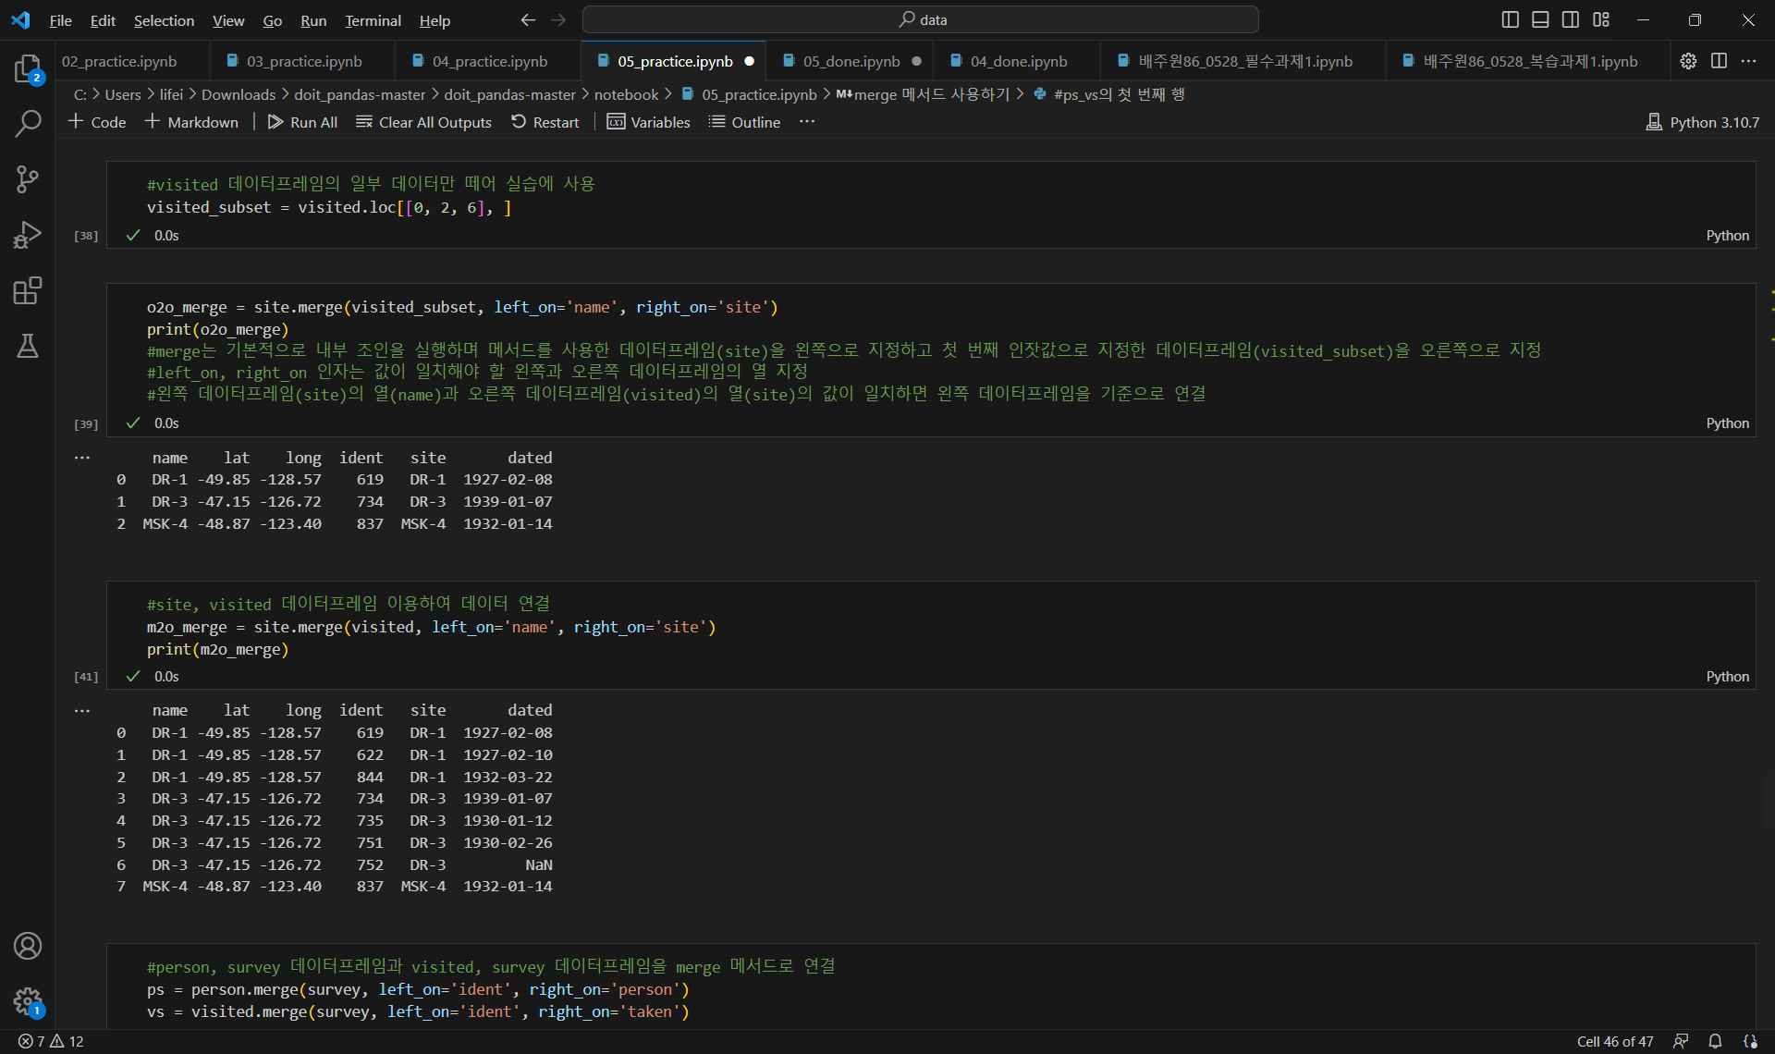Toggle the primary side bar layout icon

pyautogui.click(x=1511, y=19)
